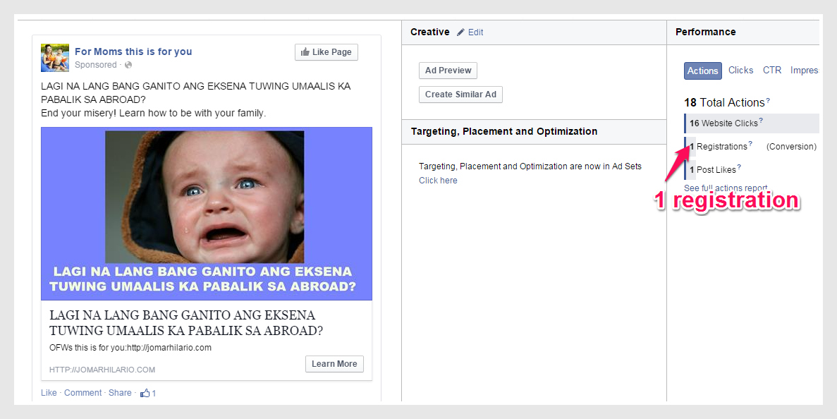Open the For Moms this is for you page
Screen dimensions: 837x419
[133, 51]
